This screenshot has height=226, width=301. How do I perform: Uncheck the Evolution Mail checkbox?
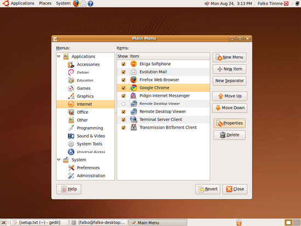click(x=124, y=72)
